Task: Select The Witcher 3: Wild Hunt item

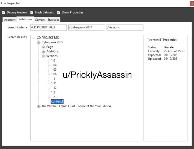Action: click(x=76, y=106)
